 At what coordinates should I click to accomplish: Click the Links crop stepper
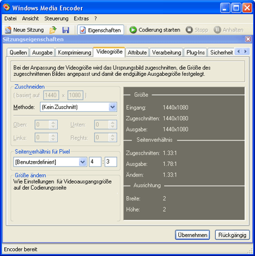coord(46,137)
